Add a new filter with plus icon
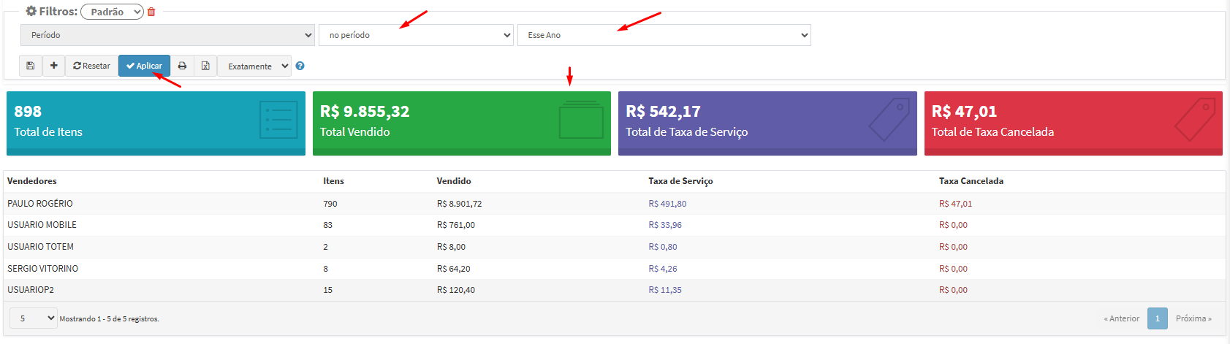This screenshot has width=1230, height=344. [x=53, y=66]
